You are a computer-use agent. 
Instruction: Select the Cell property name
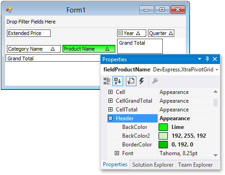tap(120, 92)
